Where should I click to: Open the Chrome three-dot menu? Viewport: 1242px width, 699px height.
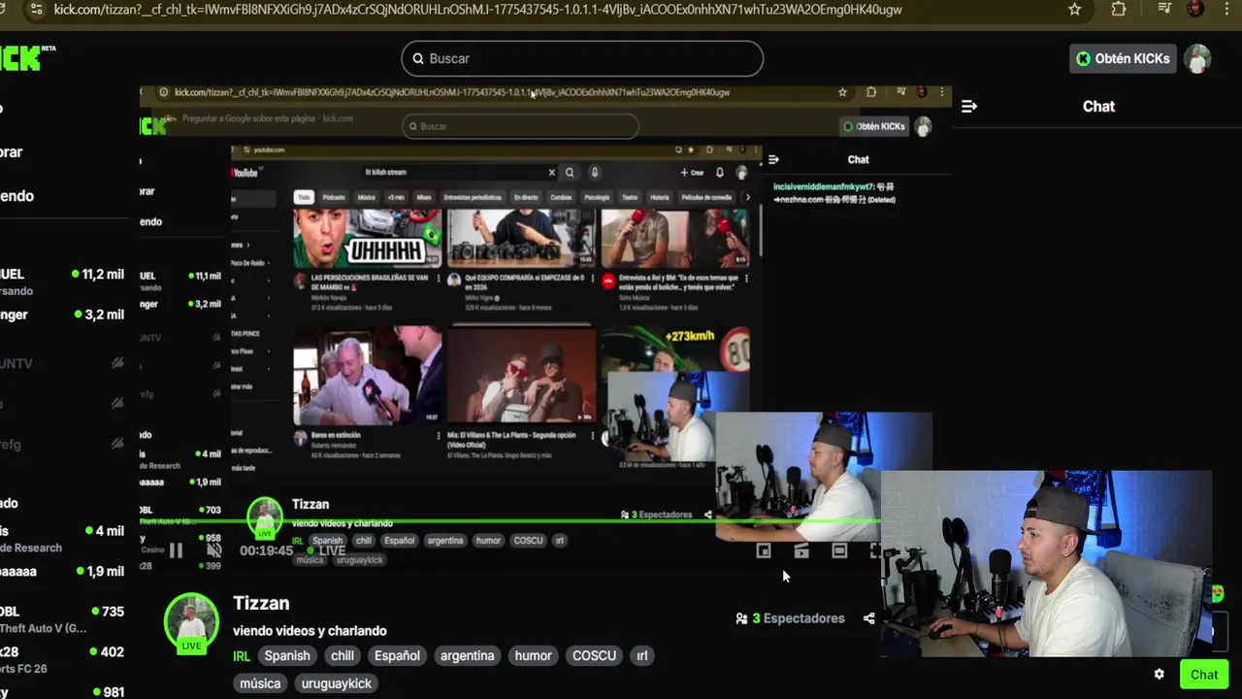point(1226,9)
